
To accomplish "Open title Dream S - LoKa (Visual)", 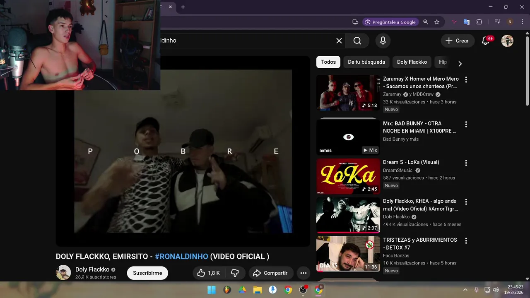I will pos(411,162).
